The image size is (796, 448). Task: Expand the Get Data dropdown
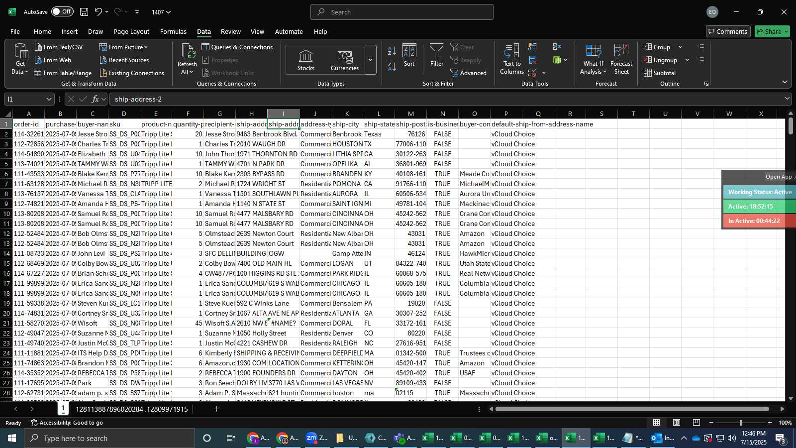click(x=20, y=60)
